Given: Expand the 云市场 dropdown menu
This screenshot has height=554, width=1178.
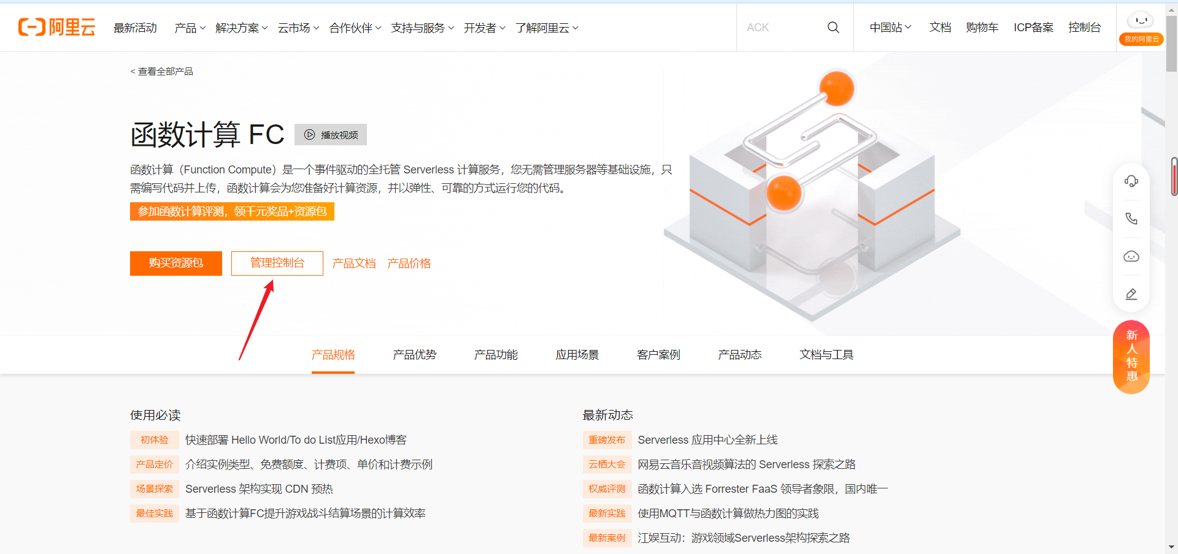Looking at the screenshot, I should 298,28.
